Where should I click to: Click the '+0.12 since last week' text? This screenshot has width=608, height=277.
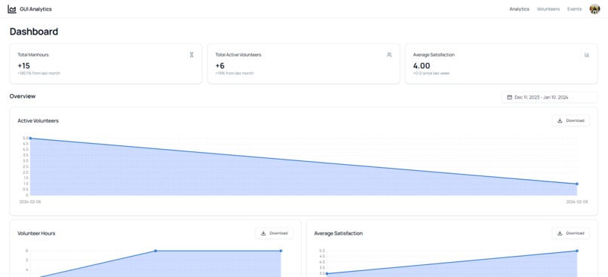point(431,73)
